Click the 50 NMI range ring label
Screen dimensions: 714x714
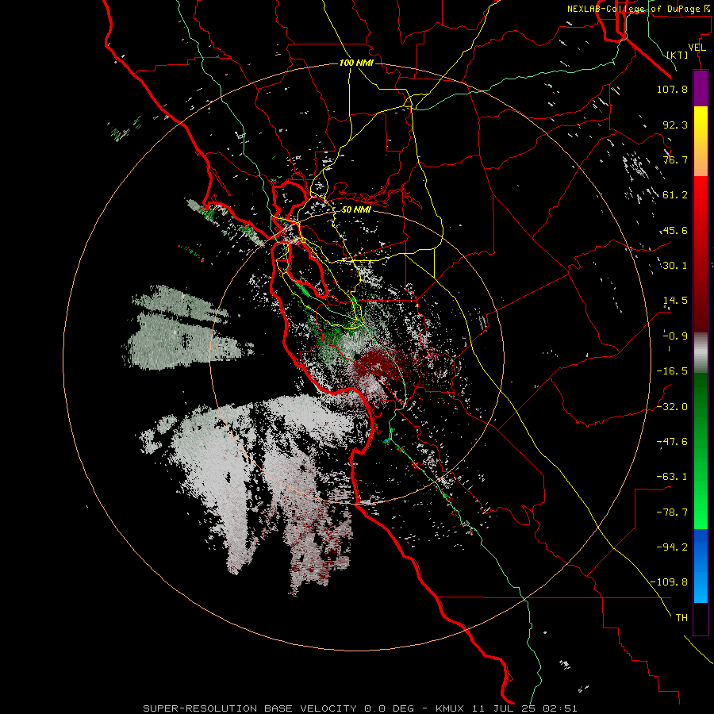point(356,209)
